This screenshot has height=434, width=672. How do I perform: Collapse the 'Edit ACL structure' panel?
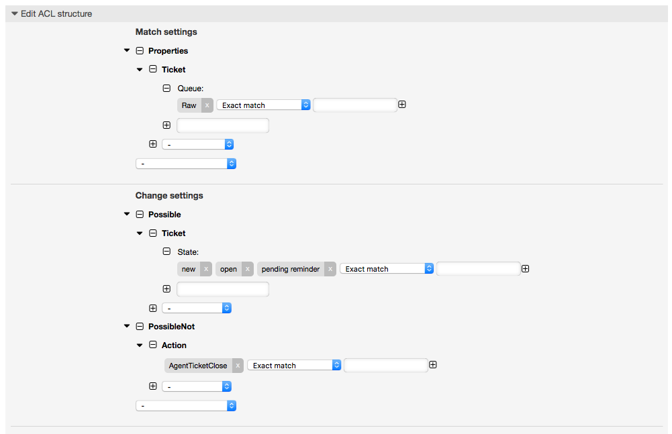click(x=15, y=14)
